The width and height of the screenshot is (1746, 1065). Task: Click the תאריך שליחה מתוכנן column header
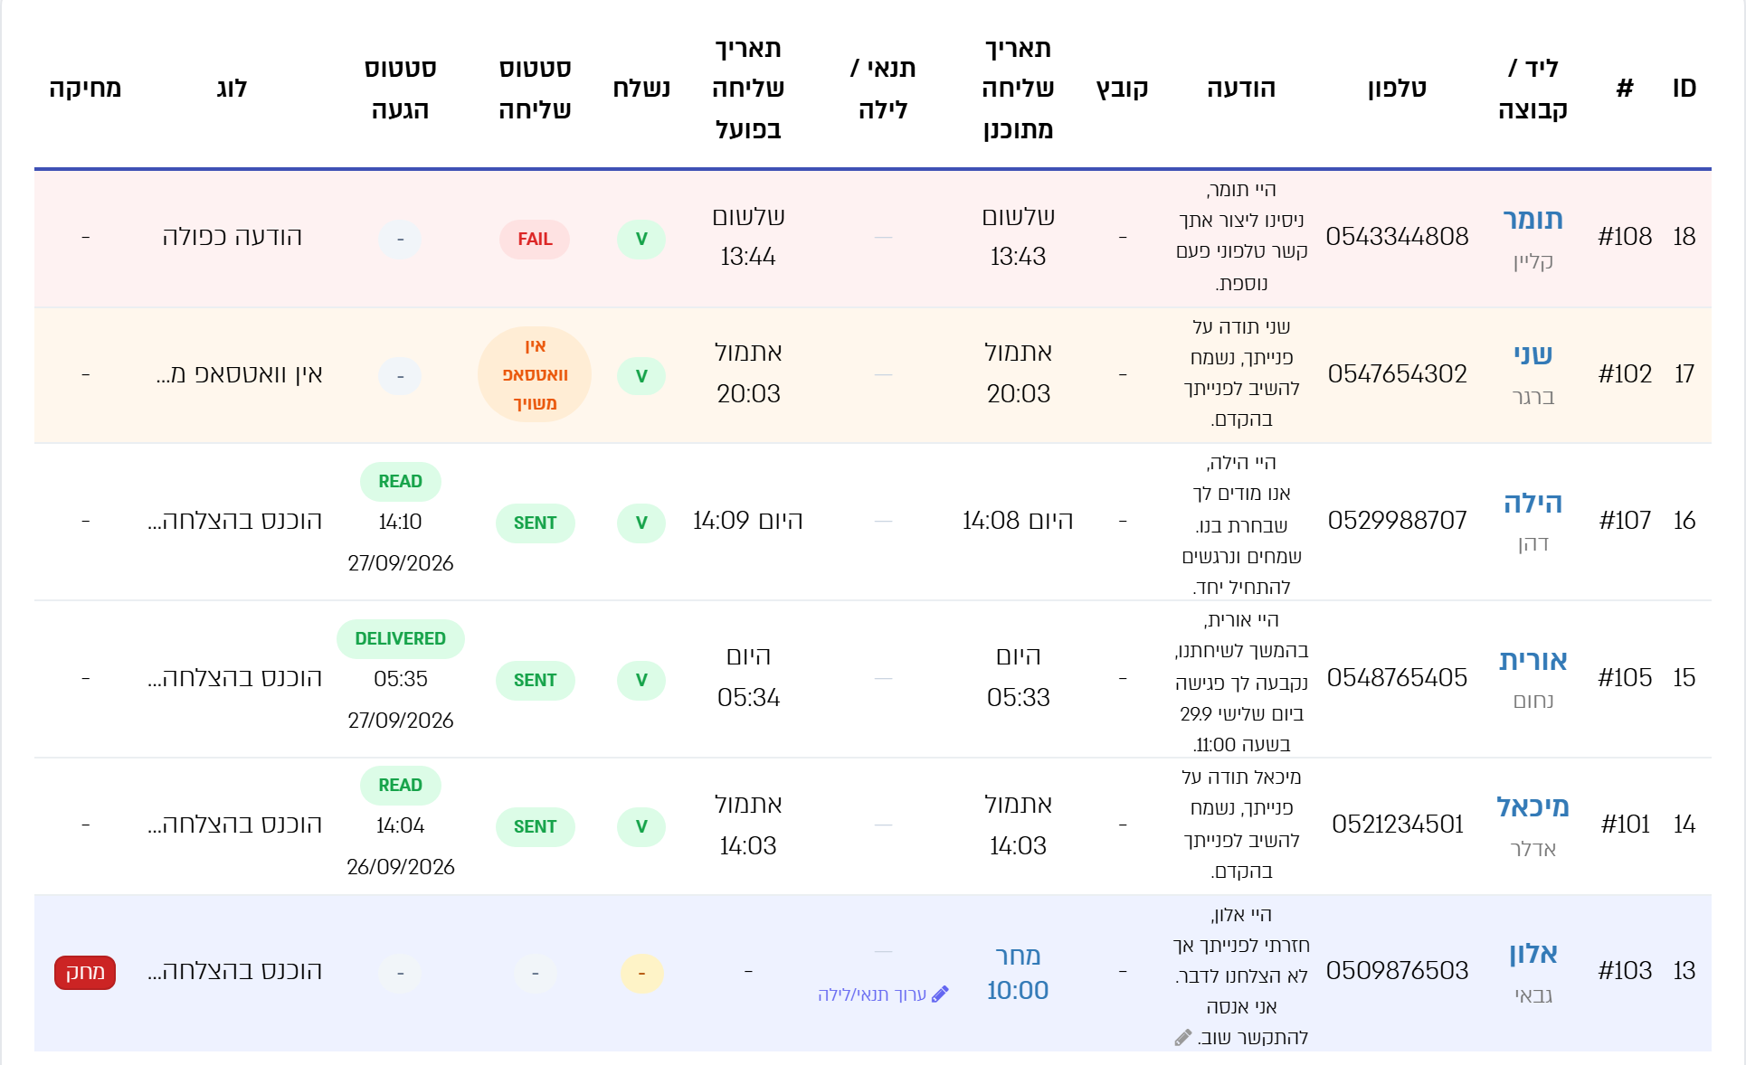(x=1018, y=89)
